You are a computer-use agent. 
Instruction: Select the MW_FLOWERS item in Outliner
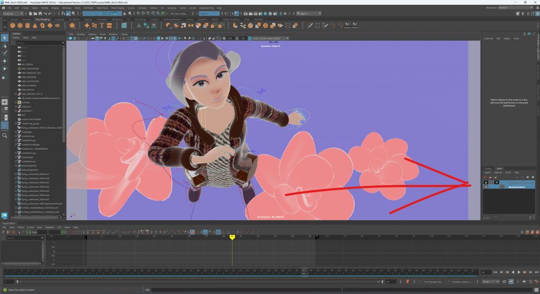coord(29,86)
